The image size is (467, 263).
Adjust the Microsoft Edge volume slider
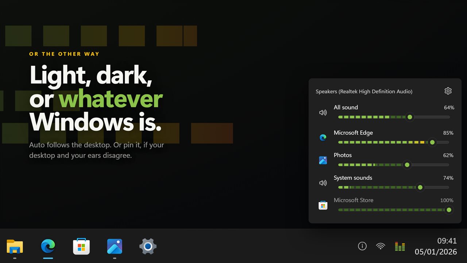click(394, 142)
